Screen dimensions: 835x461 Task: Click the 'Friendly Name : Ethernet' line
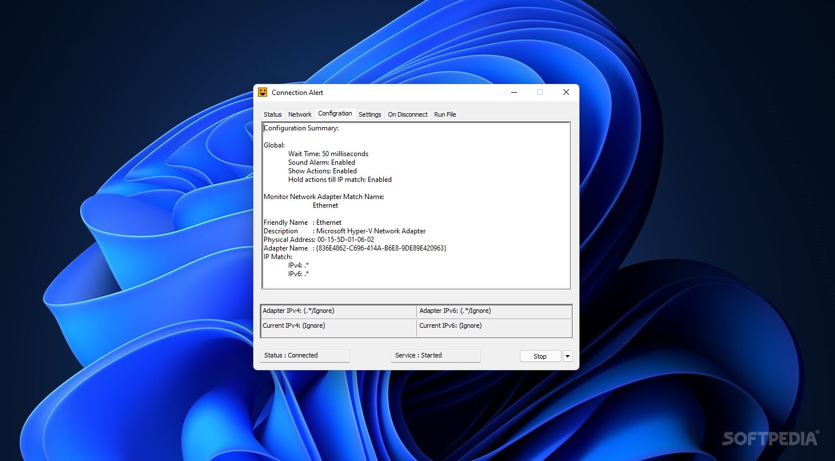303,222
